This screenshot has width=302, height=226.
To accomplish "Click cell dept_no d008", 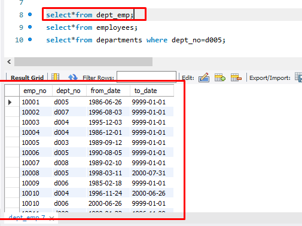I will click(x=69, y=163).
